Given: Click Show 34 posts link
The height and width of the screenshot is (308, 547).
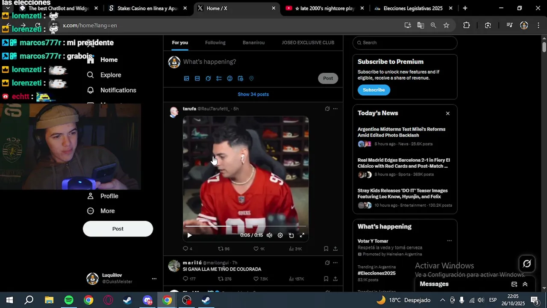Looking at the screenshot, I should 253,94.
